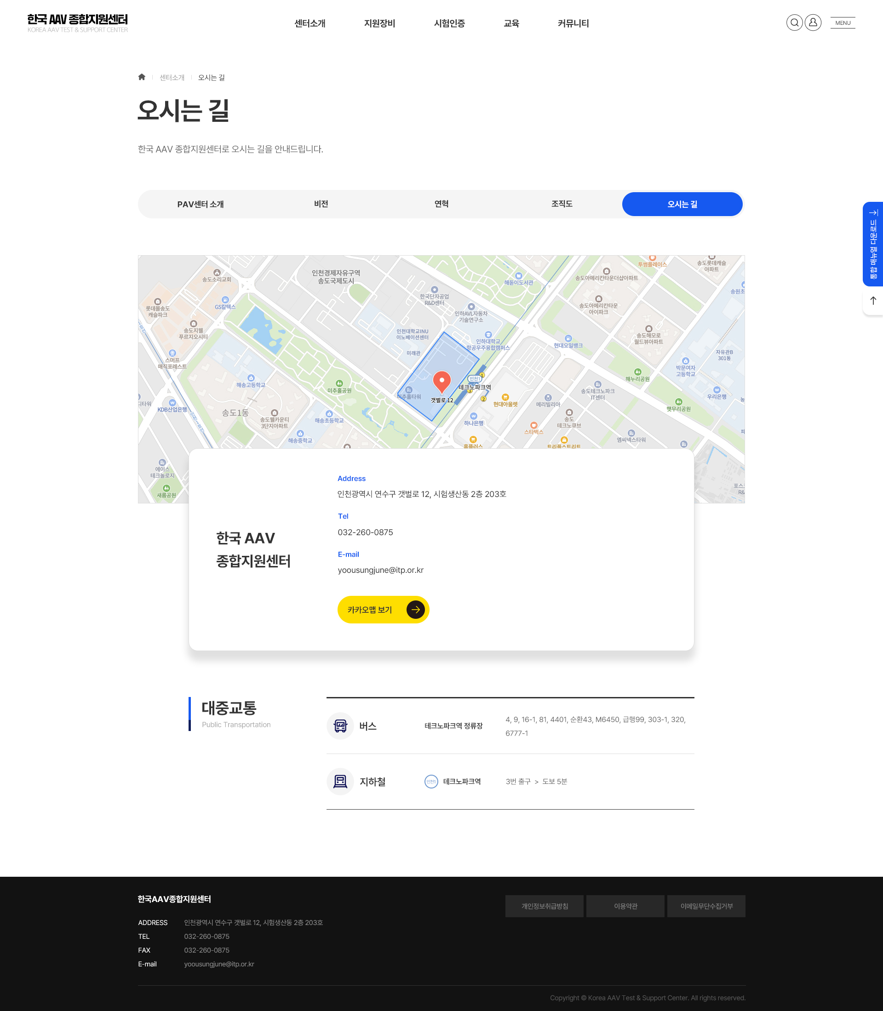Open the 개인정보취급방침 footer link
This screenshot has width=883, height=1011.
[544, 906]
